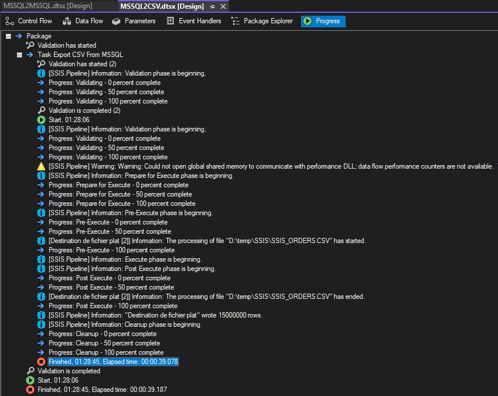Click the Package Explorer tab icon
498x396 pixels.
tap(235, 21)
